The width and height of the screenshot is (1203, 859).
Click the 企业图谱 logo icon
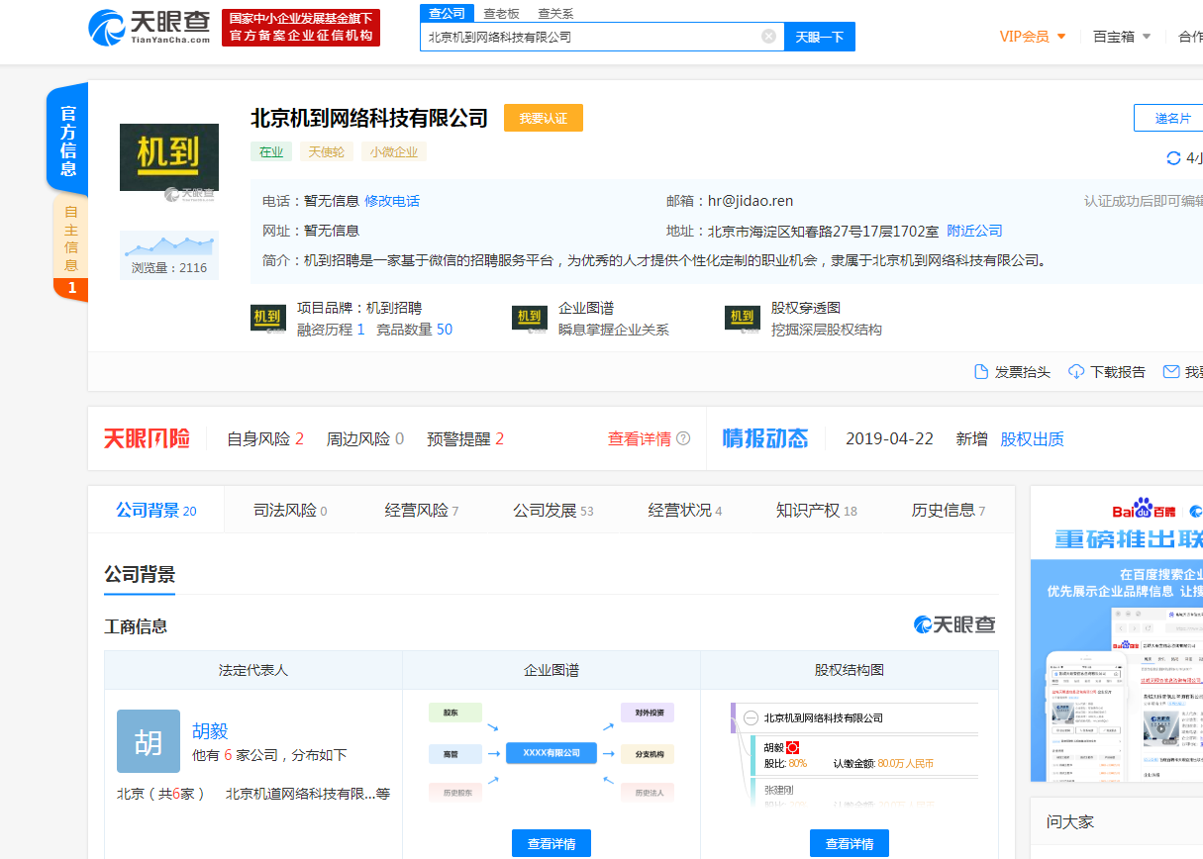click(530, 318)
